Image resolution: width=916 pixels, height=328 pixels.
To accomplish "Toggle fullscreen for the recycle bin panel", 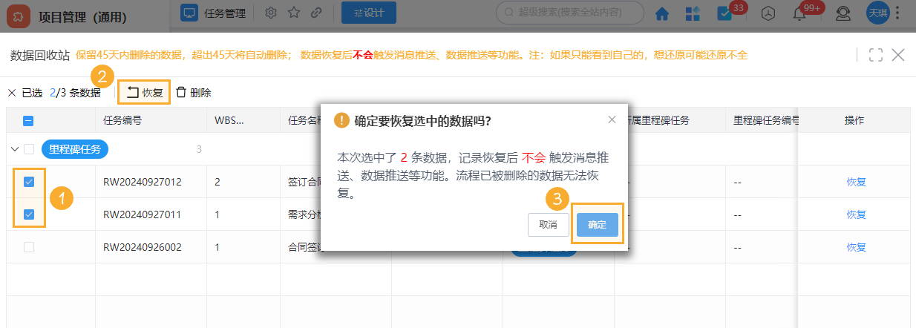I will [x=876, y=54].
